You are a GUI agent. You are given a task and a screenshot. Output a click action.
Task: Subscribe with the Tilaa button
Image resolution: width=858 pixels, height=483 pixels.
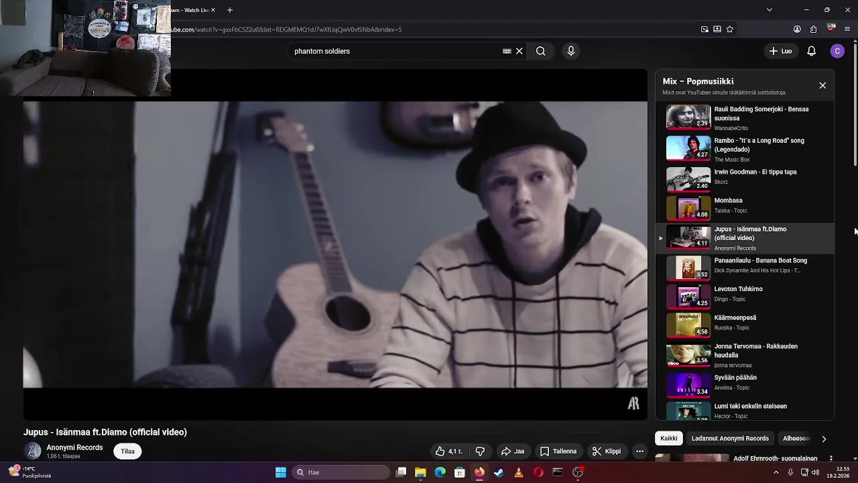[x=127, y=451]
